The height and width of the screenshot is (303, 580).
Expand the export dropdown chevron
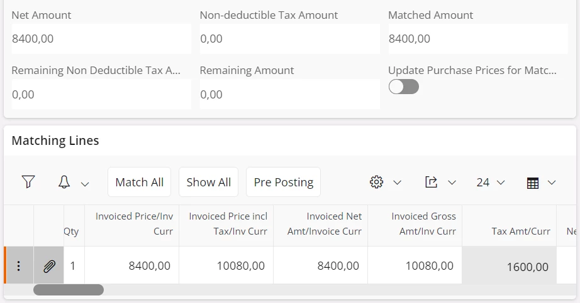coord(452,183)
